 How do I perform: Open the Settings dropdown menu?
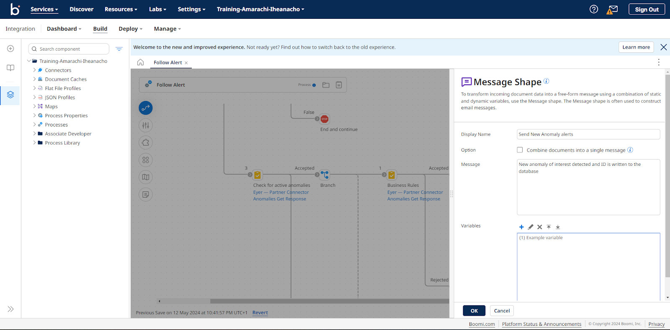(x=191, y=9)
